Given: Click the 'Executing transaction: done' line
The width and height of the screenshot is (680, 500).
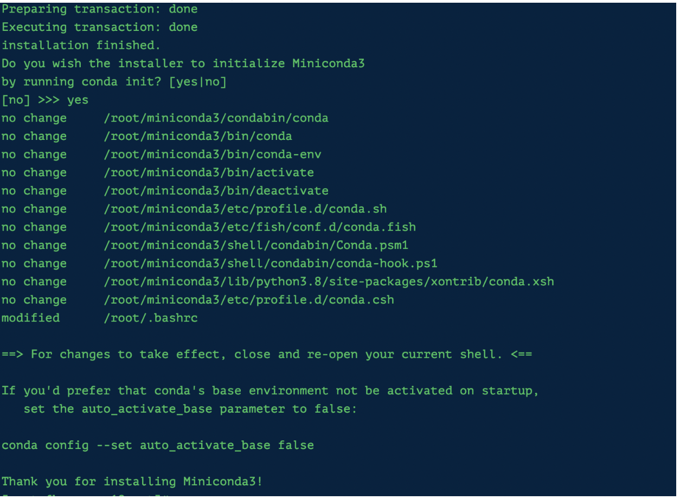Looking at the screenshot, I should tap(100, 27).
